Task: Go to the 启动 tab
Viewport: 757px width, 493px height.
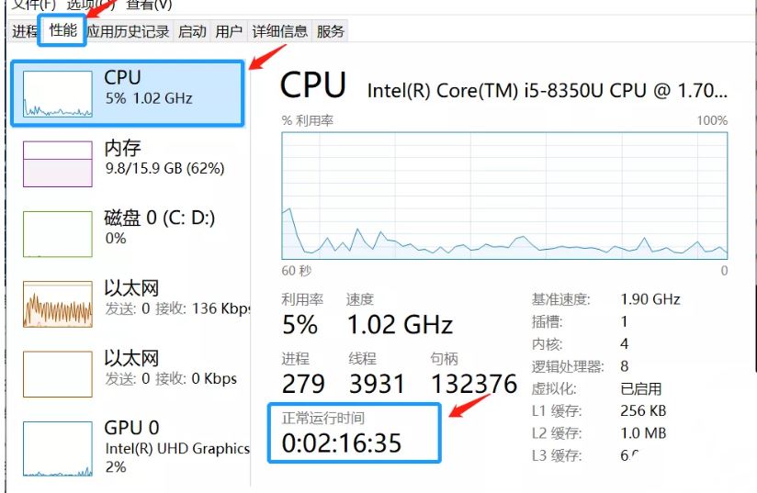Action: click(x=192, y=31)
